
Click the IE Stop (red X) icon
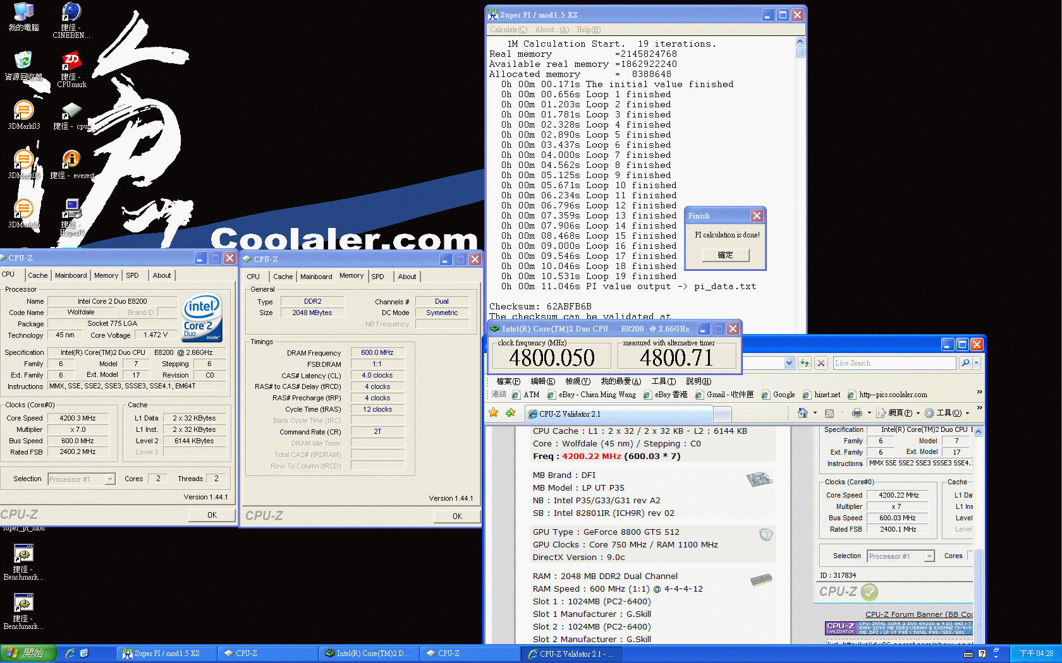(x=821, y=363)
